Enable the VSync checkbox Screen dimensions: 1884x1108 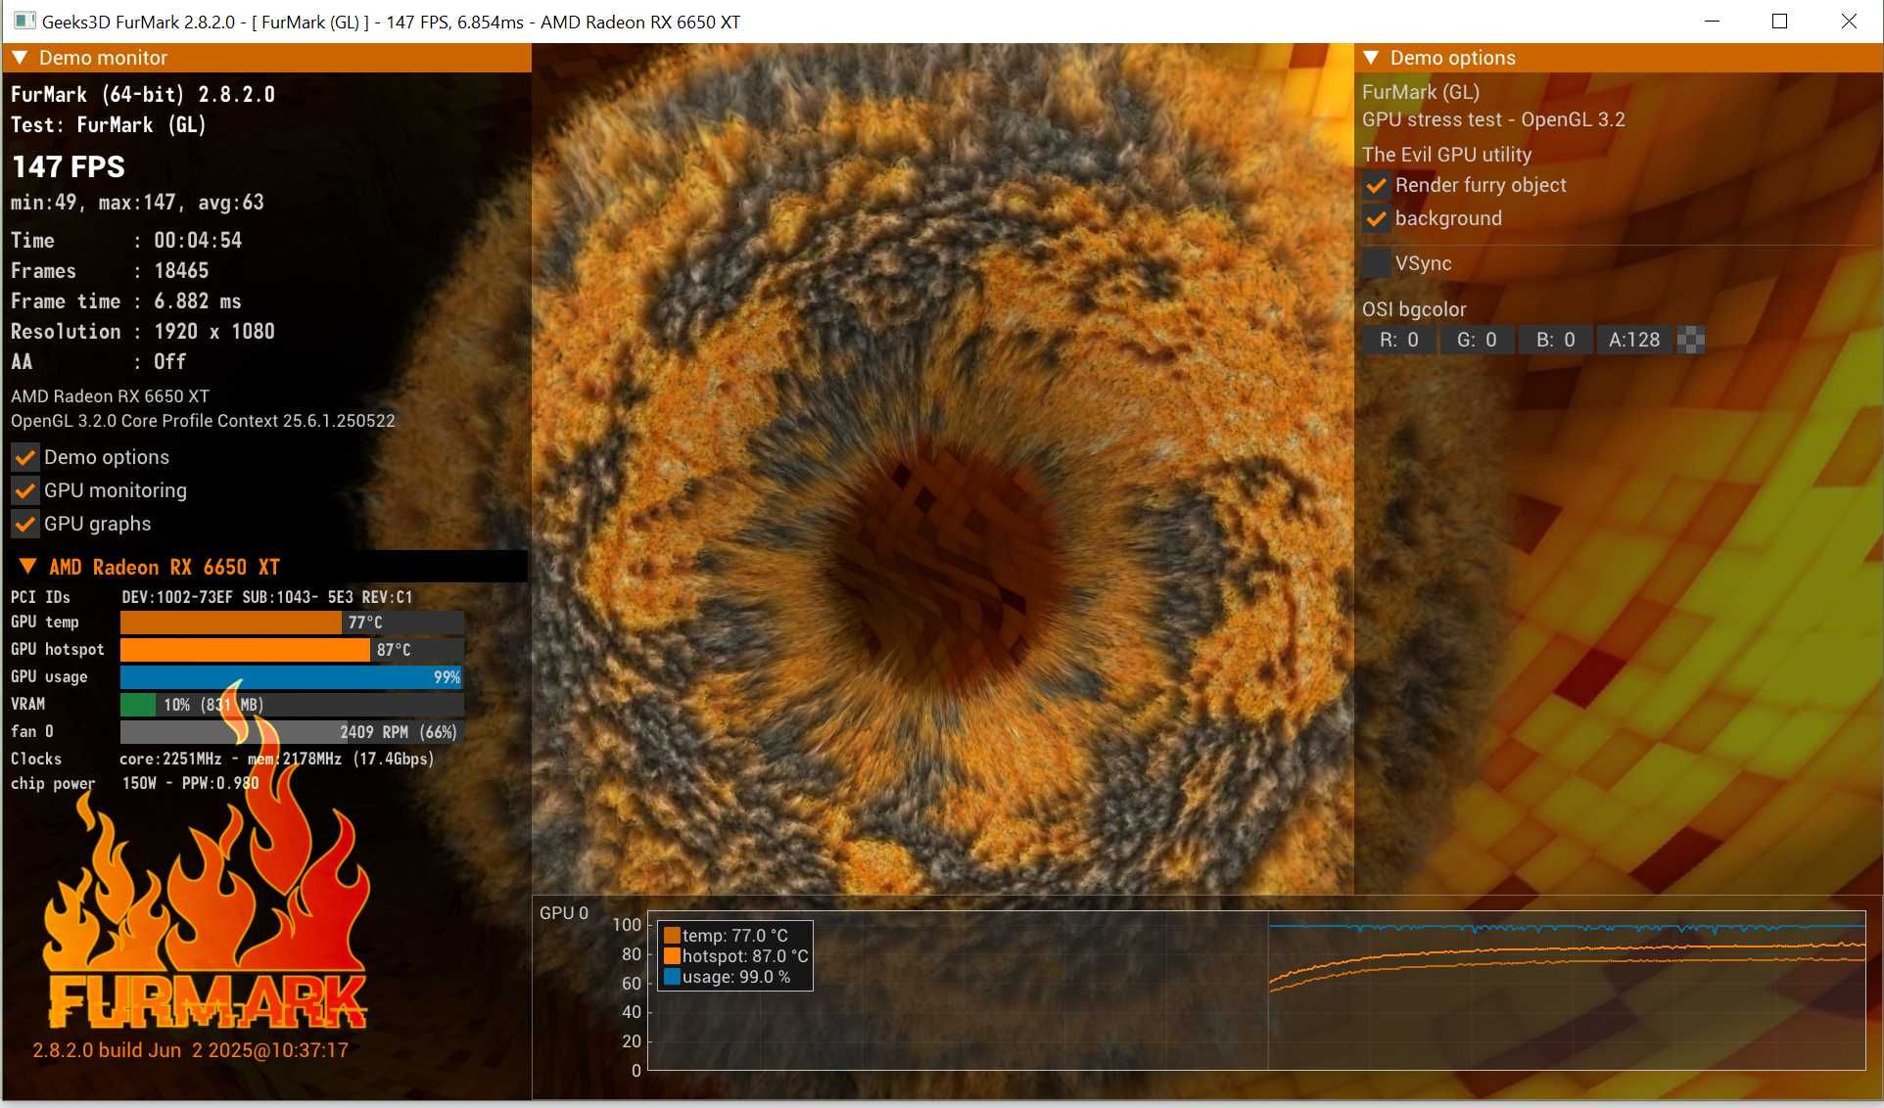[1376, 263]
